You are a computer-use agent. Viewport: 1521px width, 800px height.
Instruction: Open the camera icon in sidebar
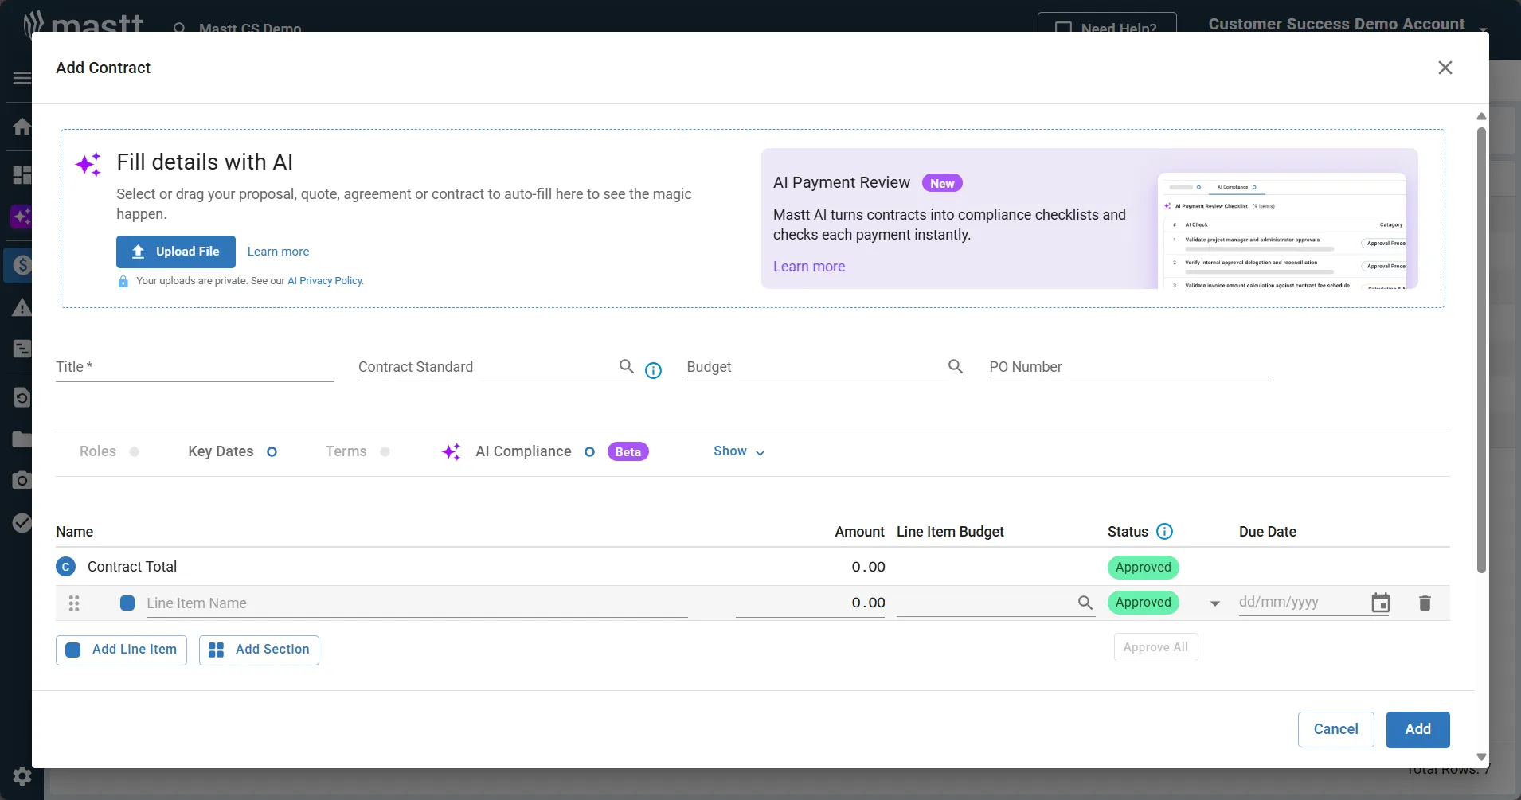click(22, 481)
